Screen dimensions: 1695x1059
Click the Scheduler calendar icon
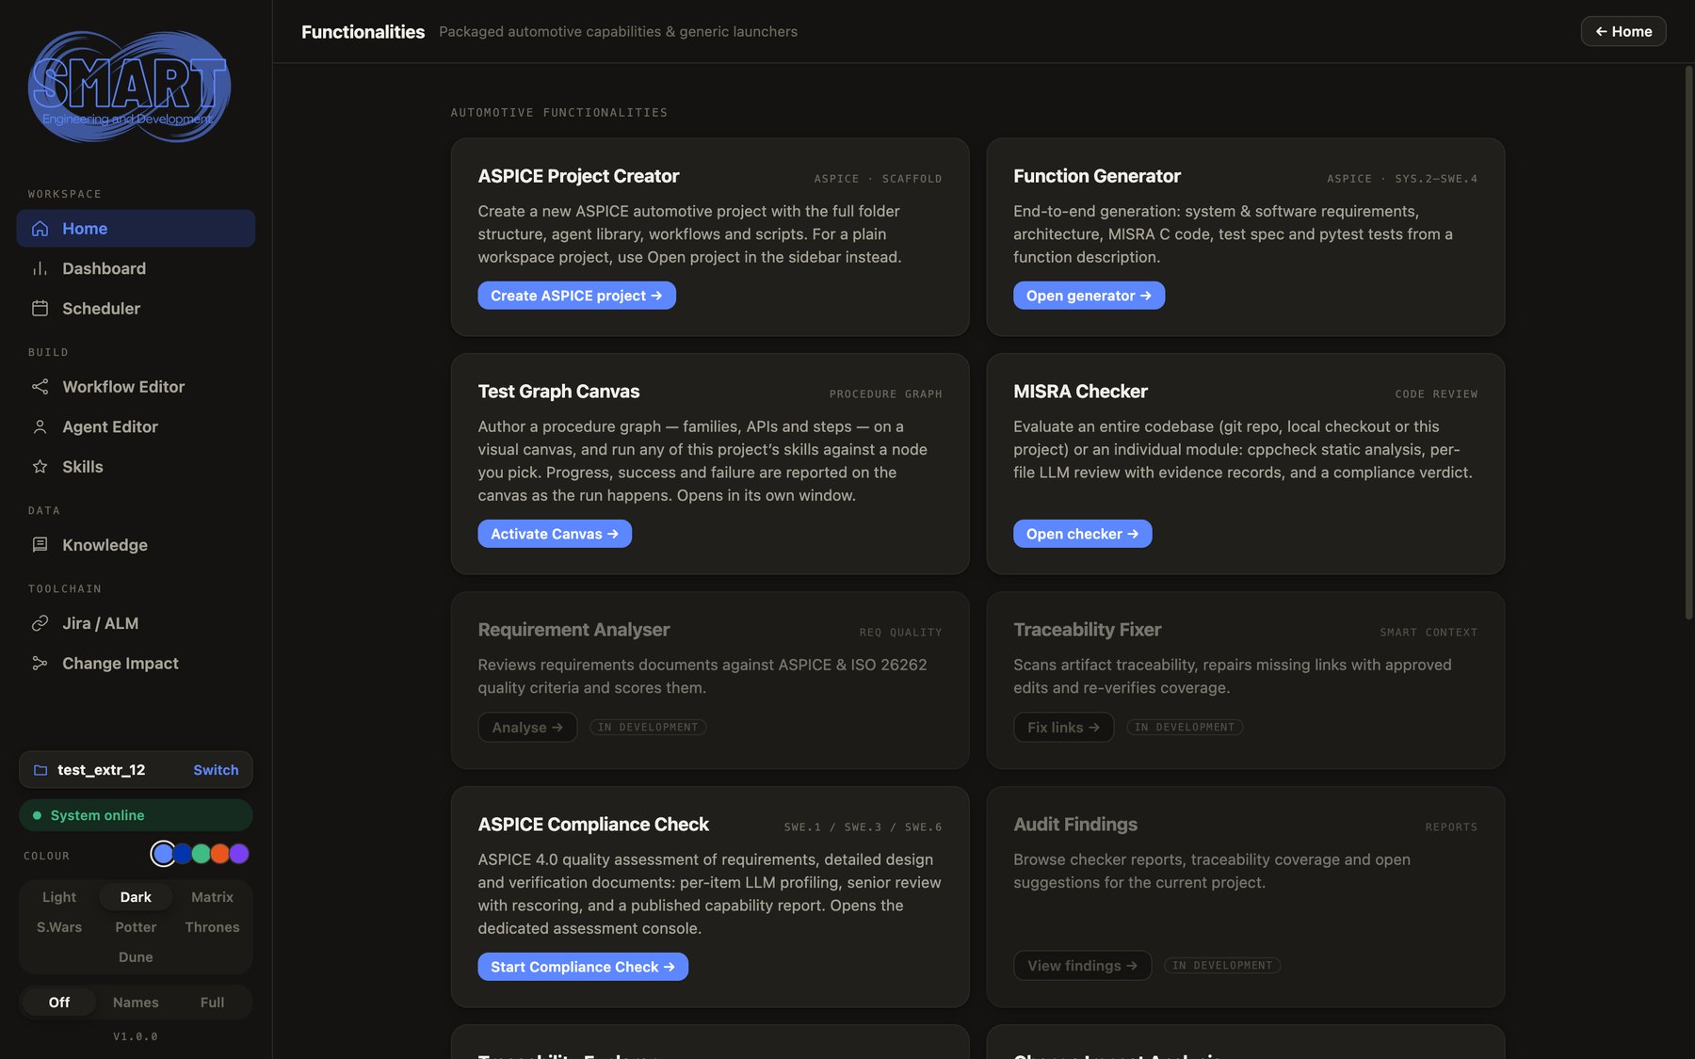tap(40, 309)
